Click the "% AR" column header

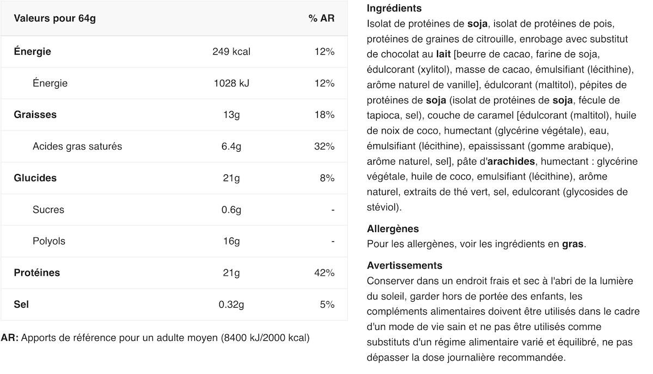(321, 18)
